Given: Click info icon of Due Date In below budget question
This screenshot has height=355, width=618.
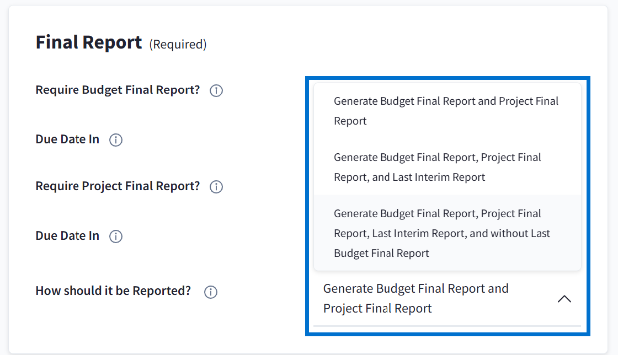Looking at the screenshot, I should point(116,140).
